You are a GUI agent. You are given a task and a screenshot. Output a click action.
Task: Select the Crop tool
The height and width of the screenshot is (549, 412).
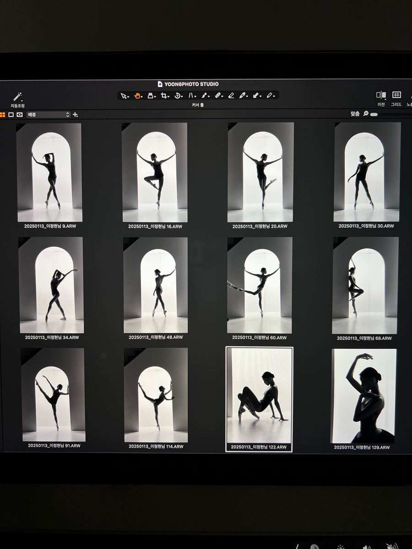pos(164,96)
